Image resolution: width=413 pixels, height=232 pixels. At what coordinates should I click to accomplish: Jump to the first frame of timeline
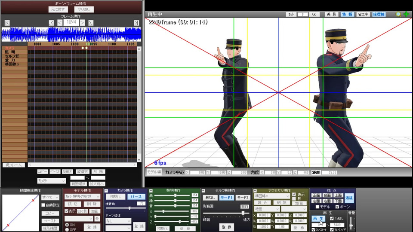pos(7,23)
